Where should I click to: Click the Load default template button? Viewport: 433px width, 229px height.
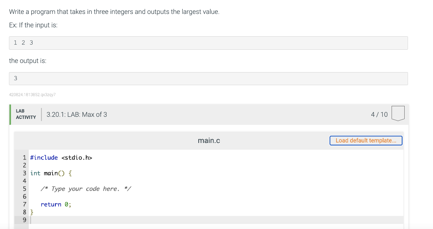(x=366, y=140)
